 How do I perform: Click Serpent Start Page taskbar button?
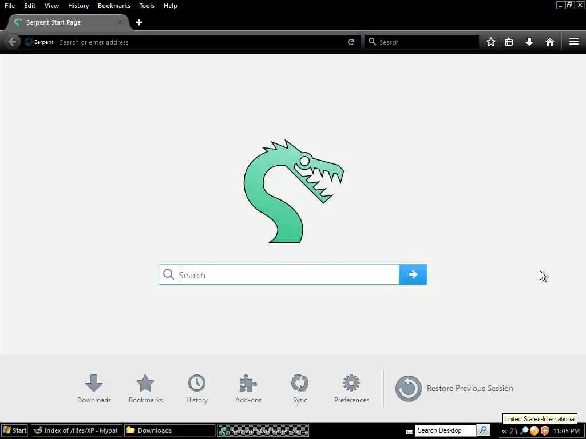point(263,431)
